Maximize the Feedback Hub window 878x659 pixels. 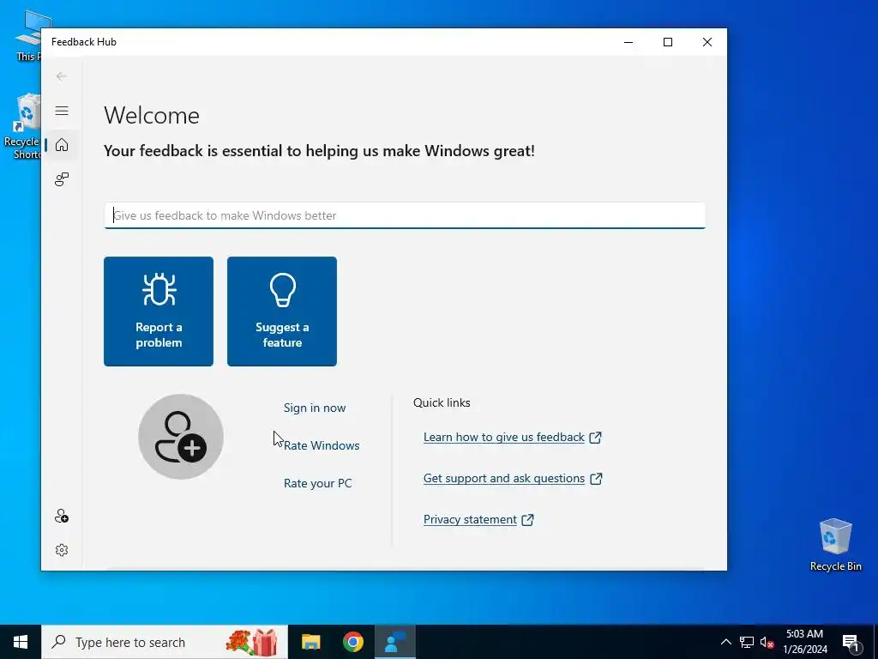(667, 42)
